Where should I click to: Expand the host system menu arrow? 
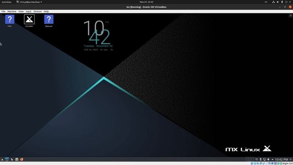pyautogui.click(x=290, y=2)
